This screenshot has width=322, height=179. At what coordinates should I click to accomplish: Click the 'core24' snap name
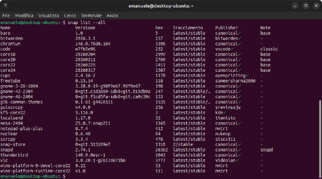coord(8,70)
